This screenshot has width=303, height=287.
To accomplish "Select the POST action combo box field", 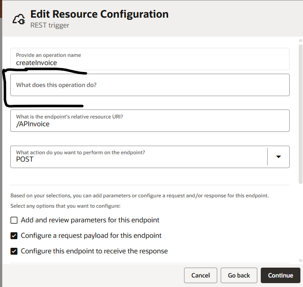I will click(x=150, y=157).
